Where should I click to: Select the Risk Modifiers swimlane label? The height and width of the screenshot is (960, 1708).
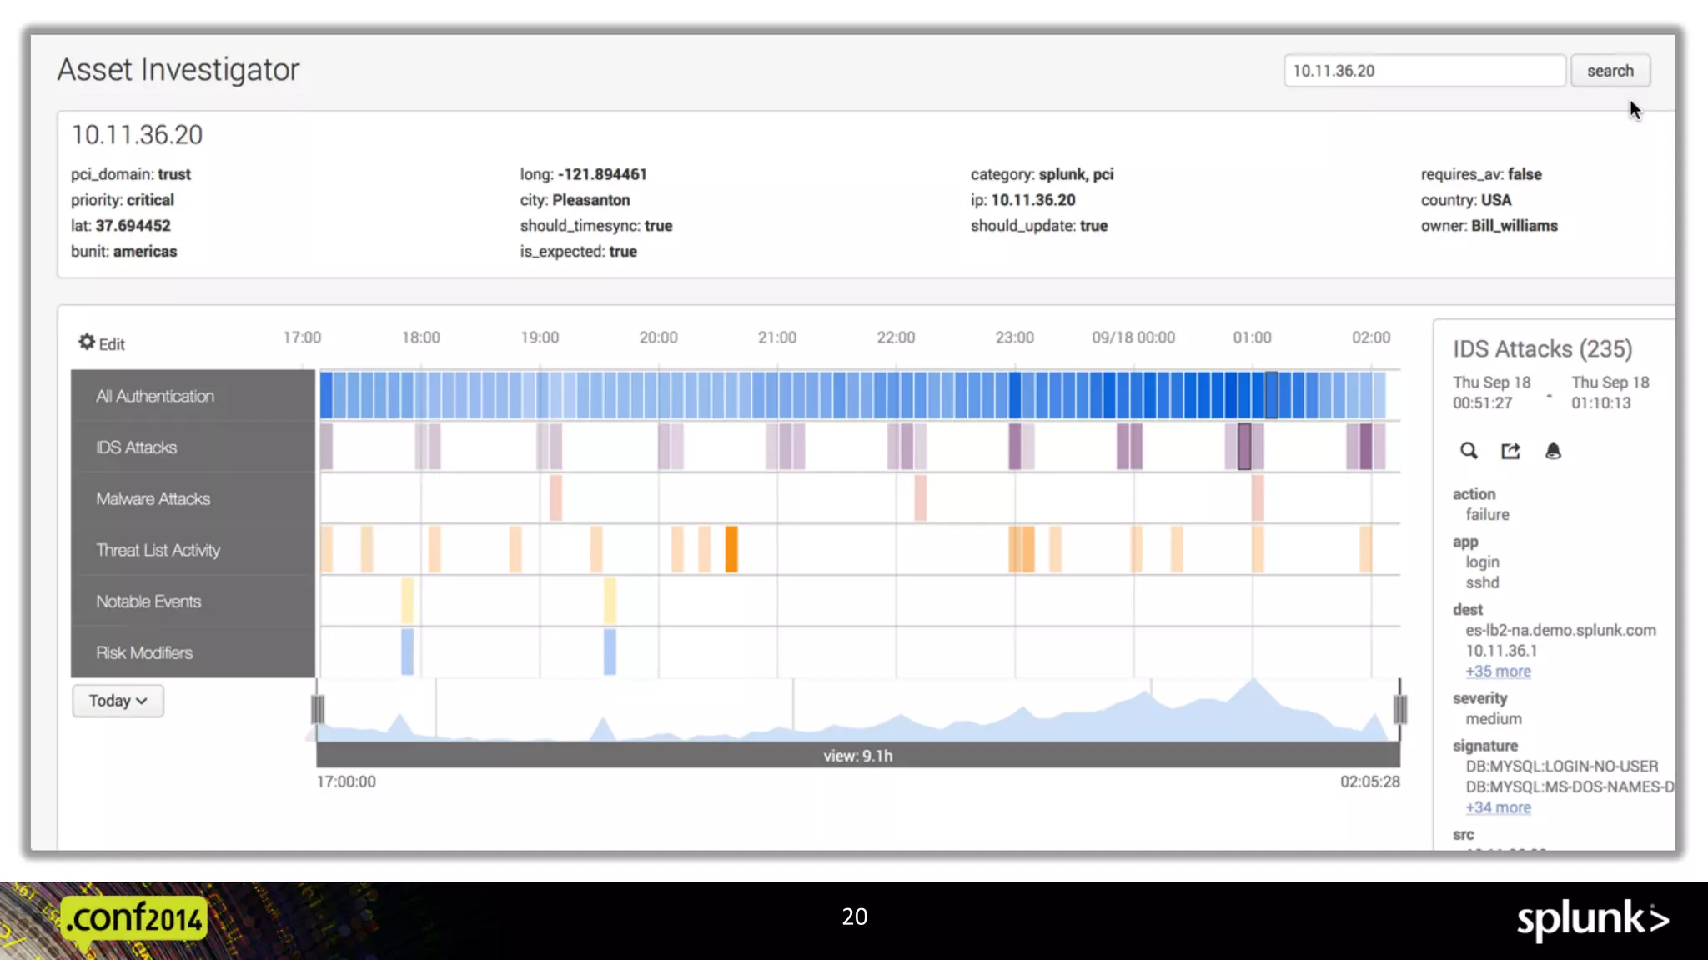coord(144,653)
